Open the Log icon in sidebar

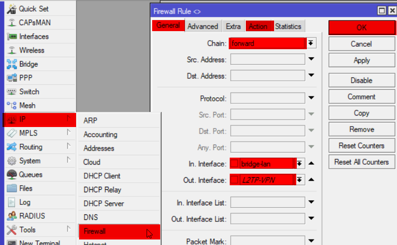point(11,202)
